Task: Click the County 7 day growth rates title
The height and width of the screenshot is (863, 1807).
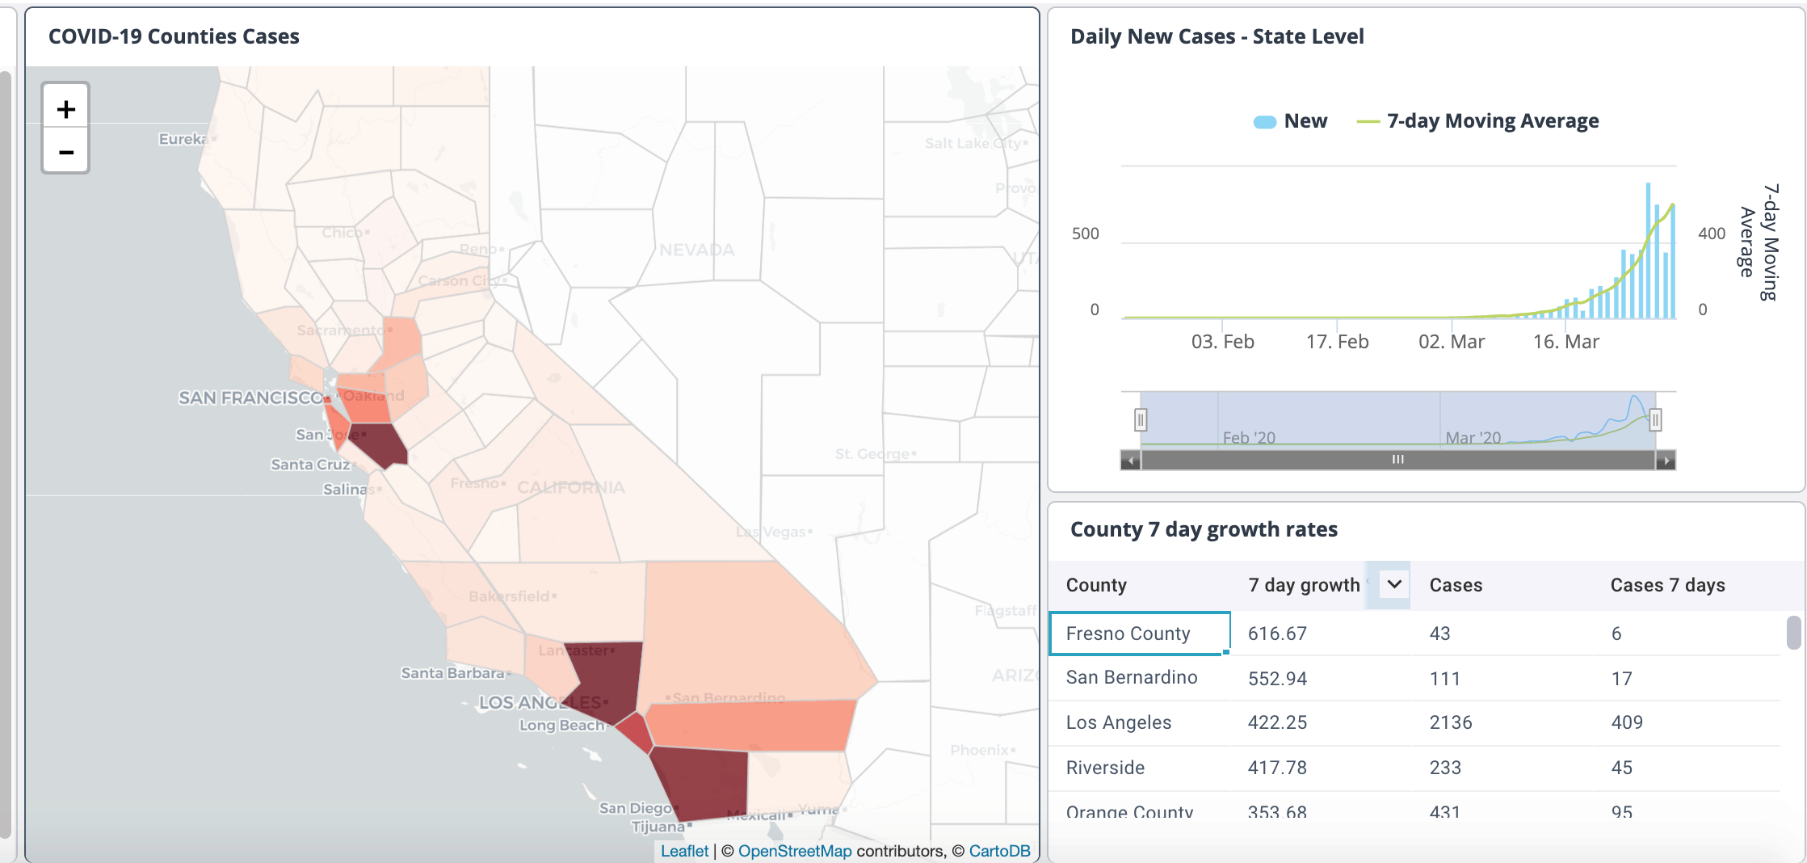Action: (x=1204, y=529)
